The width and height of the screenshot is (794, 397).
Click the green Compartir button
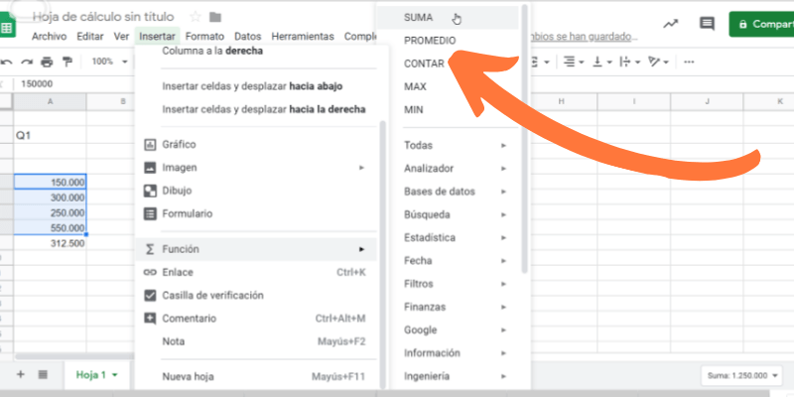762,24
